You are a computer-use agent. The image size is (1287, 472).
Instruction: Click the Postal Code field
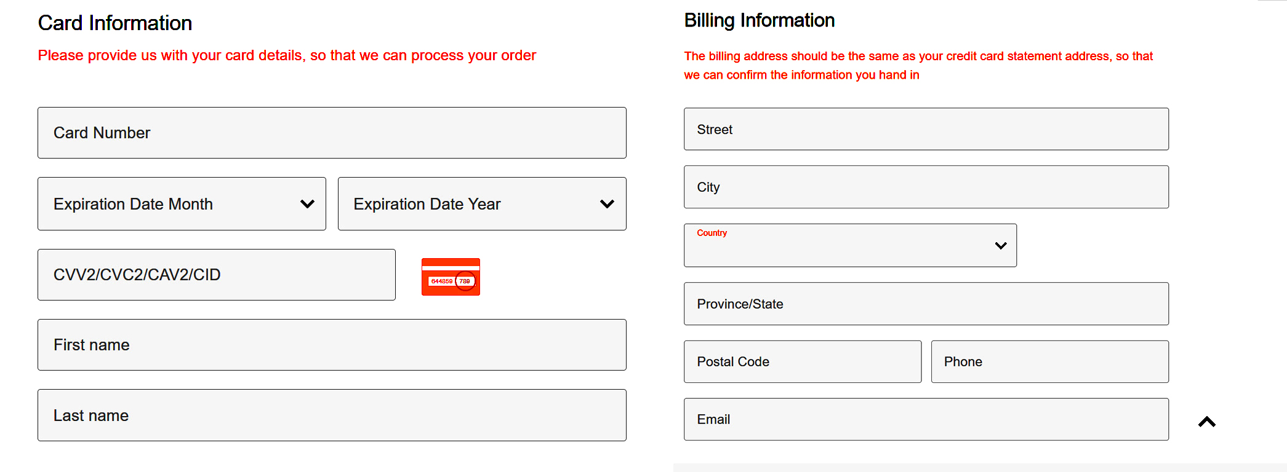click(803, 361)
